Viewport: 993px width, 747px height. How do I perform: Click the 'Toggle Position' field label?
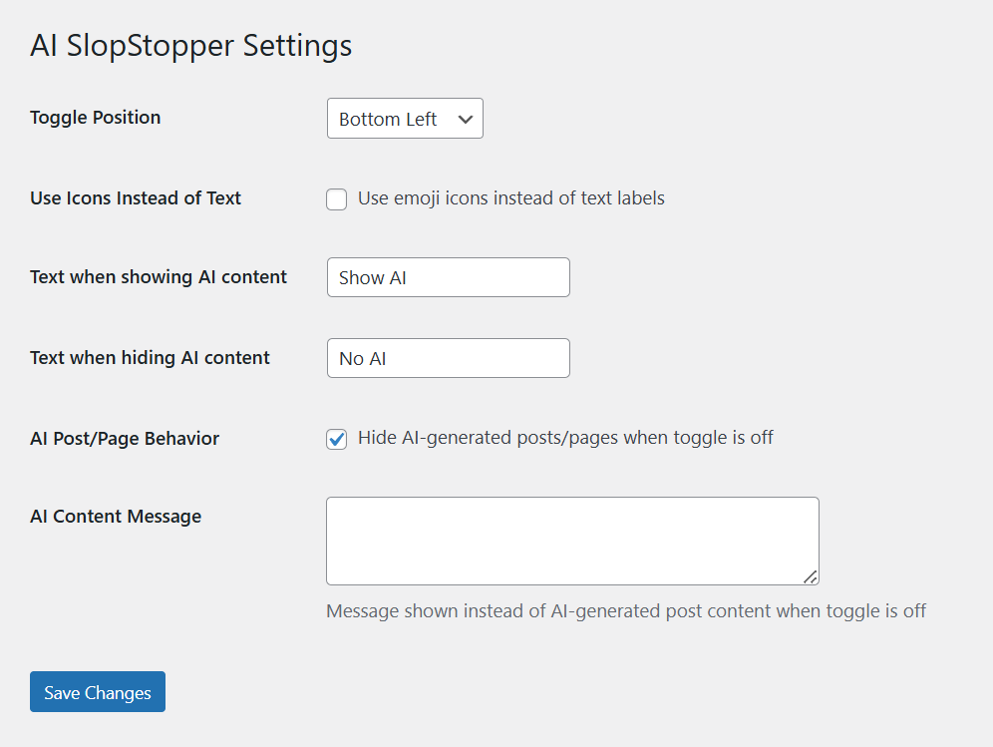pyautogui.click(x=95, y=118)
